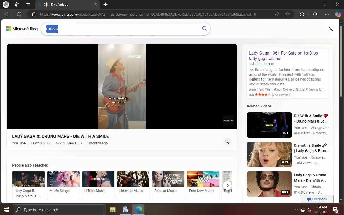Open the 0:57 karaoke video thumbnail

click(269, 155)
